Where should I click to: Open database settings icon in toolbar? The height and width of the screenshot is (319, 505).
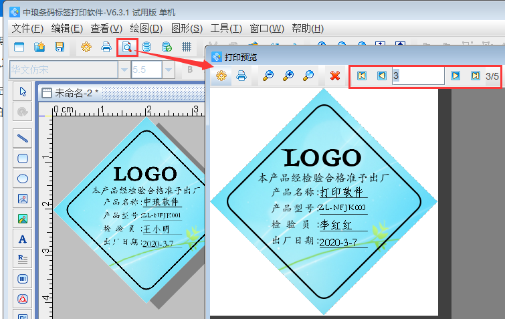point(146,47)
